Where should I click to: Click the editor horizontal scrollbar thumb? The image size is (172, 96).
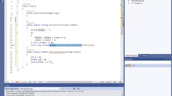[x=70, y=82]
